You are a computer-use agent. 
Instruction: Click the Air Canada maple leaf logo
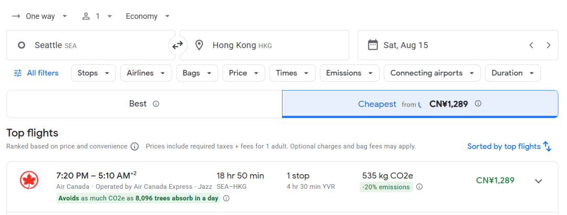29,180
